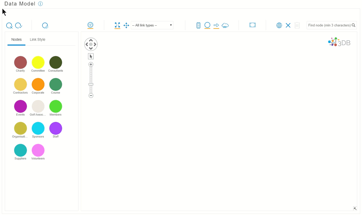This screenshot has height=215, width=362.
Task: Select the Charity node swatch
Action: tap(20, 62)
